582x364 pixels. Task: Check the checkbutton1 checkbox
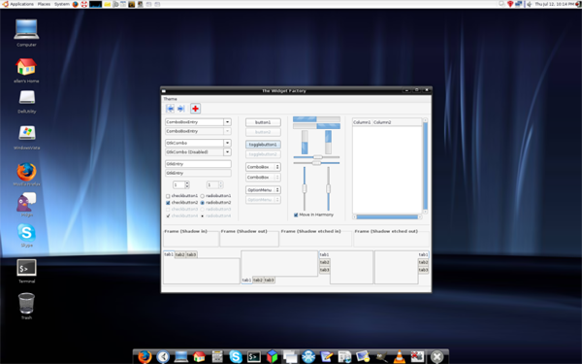168,196
